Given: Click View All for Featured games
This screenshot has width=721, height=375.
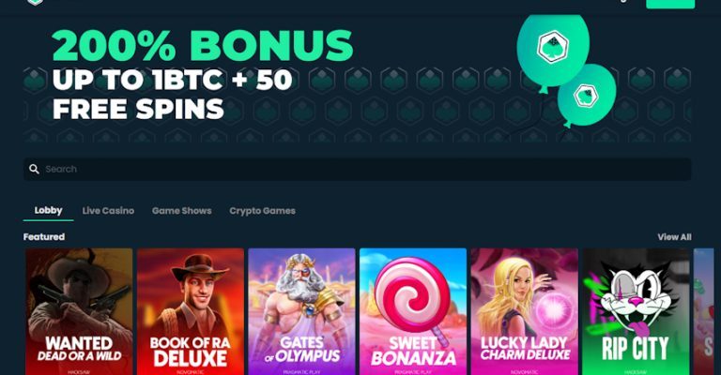Looking at the screenshot, I should [x=674, y=237].
